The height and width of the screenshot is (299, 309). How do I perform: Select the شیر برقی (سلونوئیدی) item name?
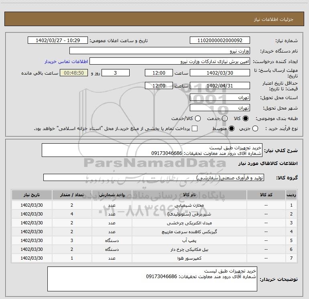click(x=189, y=214)
